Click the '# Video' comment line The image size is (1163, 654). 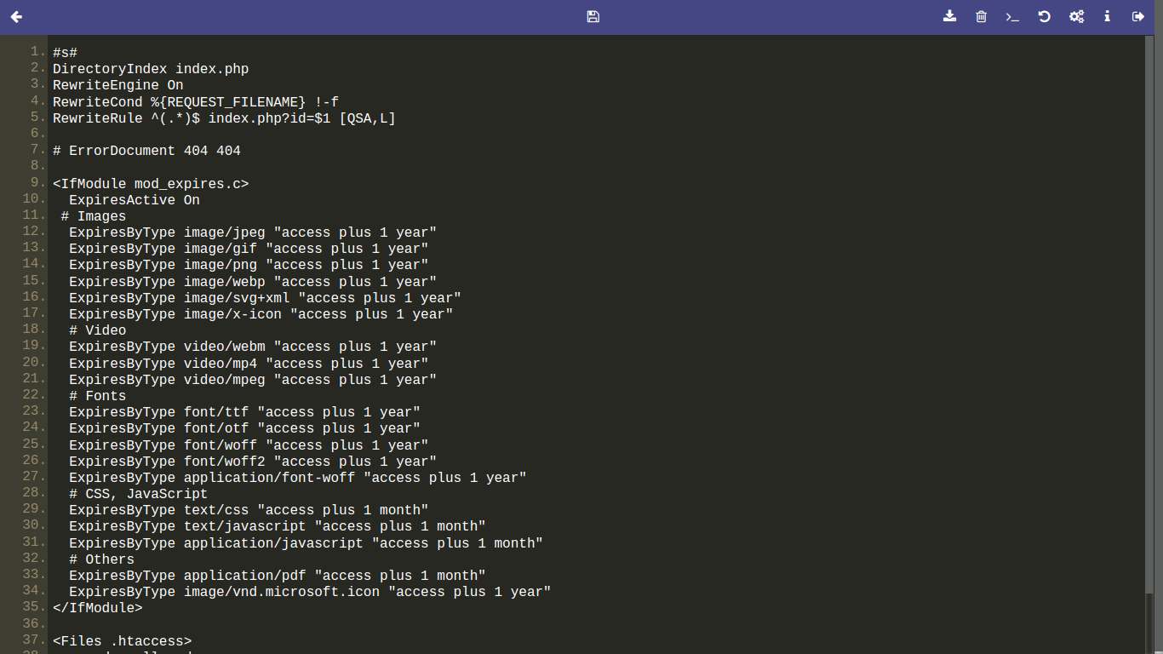coord(98,330)
